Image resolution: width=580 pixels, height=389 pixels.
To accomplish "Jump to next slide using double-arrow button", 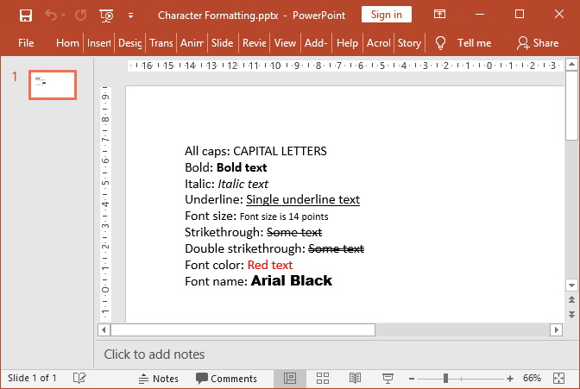I will [571, 314].
